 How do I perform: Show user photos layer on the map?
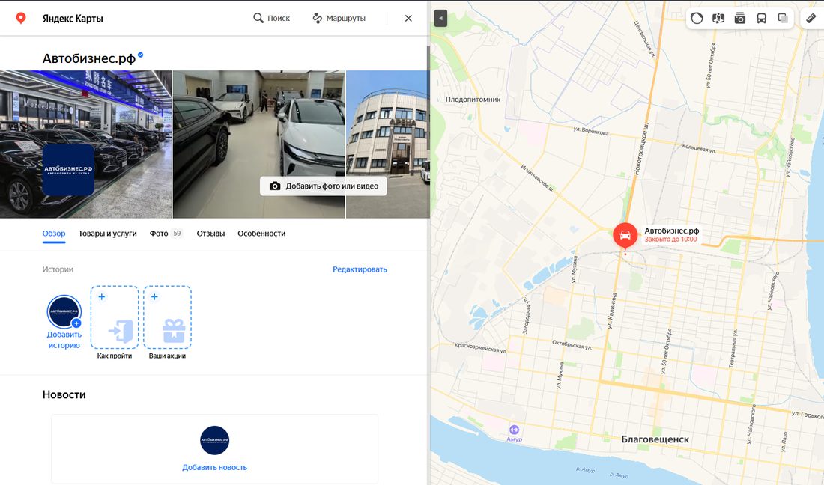(x=740, y=19)
